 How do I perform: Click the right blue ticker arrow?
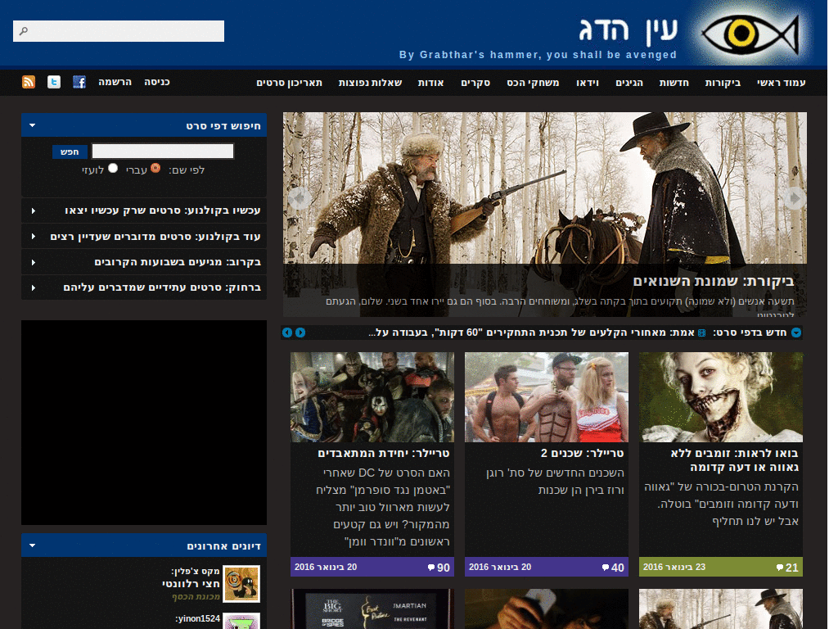pos(300,333)
